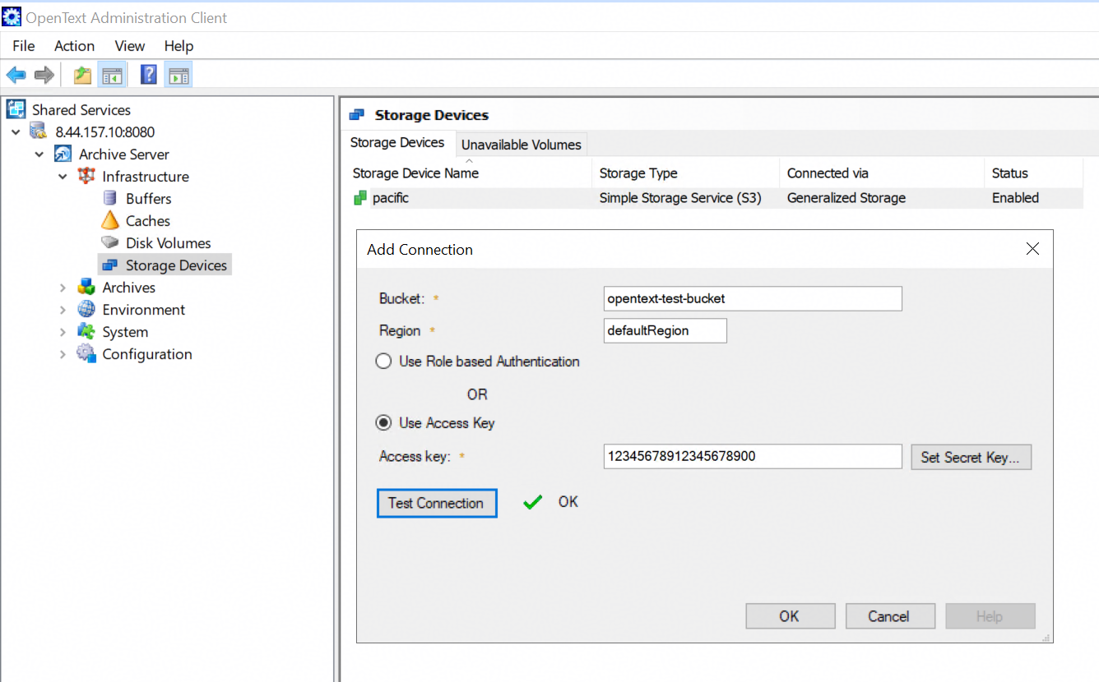Click the OpenText Administration Client title icon
Viewport: 1099px width, 682px height.
(x=12, y=16)
